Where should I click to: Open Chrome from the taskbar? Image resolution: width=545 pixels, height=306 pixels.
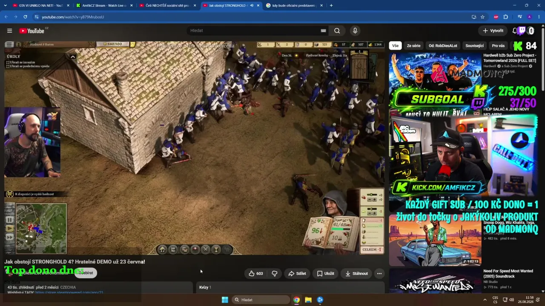pos(296,300)
